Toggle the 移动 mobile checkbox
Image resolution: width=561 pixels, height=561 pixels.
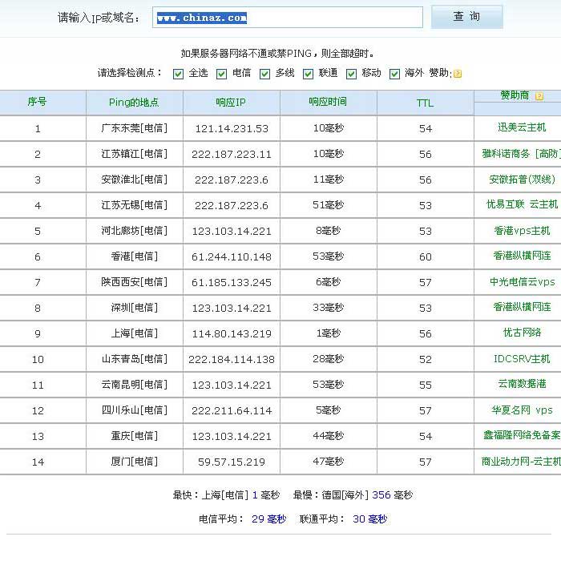point(351,74)
